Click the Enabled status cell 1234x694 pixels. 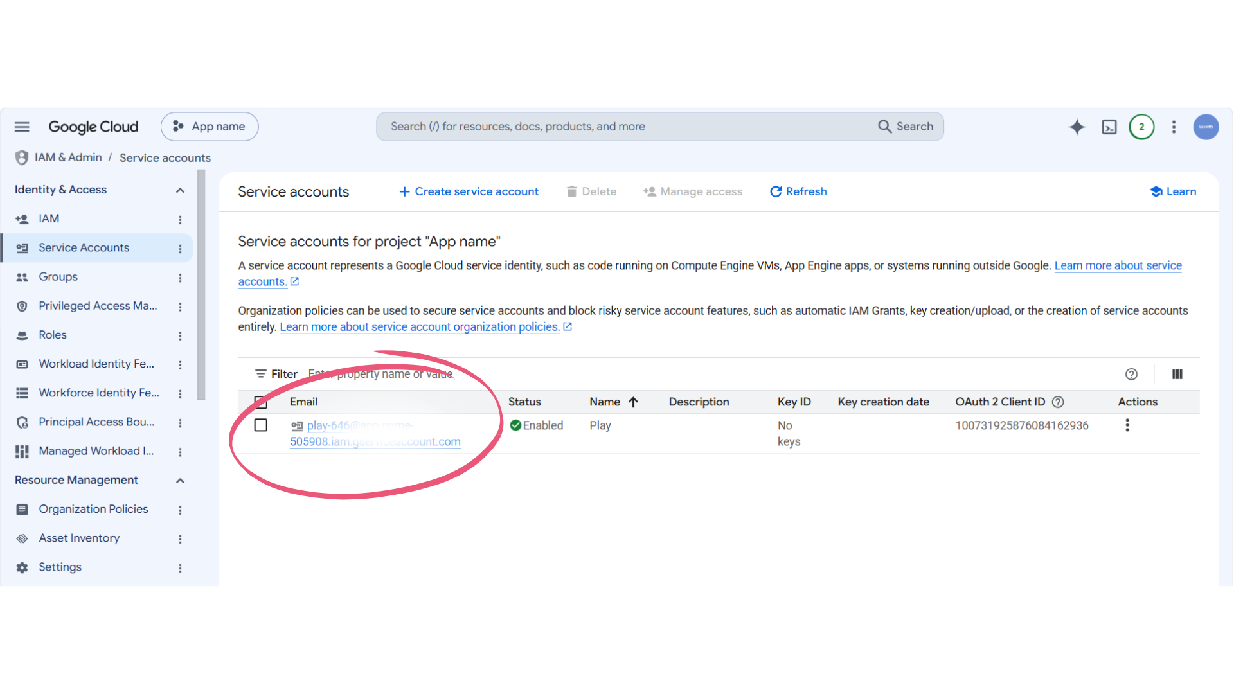[537, 425]
